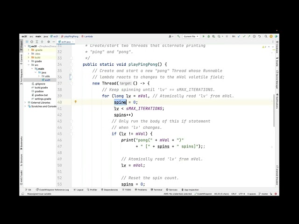Open the Current File run configuration dropdown

click(x=191, y=36)
